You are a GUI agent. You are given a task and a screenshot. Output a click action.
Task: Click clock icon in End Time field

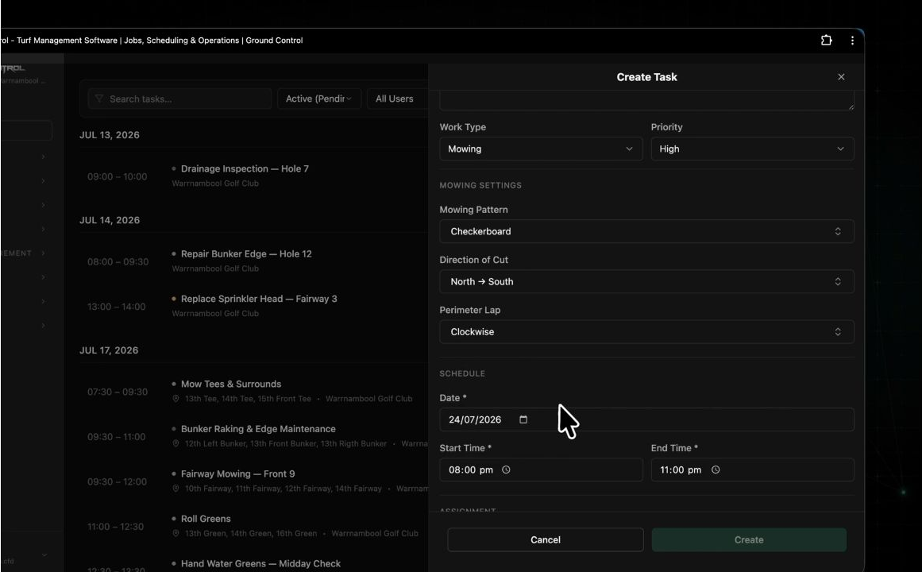pyautogui.click(x=715, y=470)
